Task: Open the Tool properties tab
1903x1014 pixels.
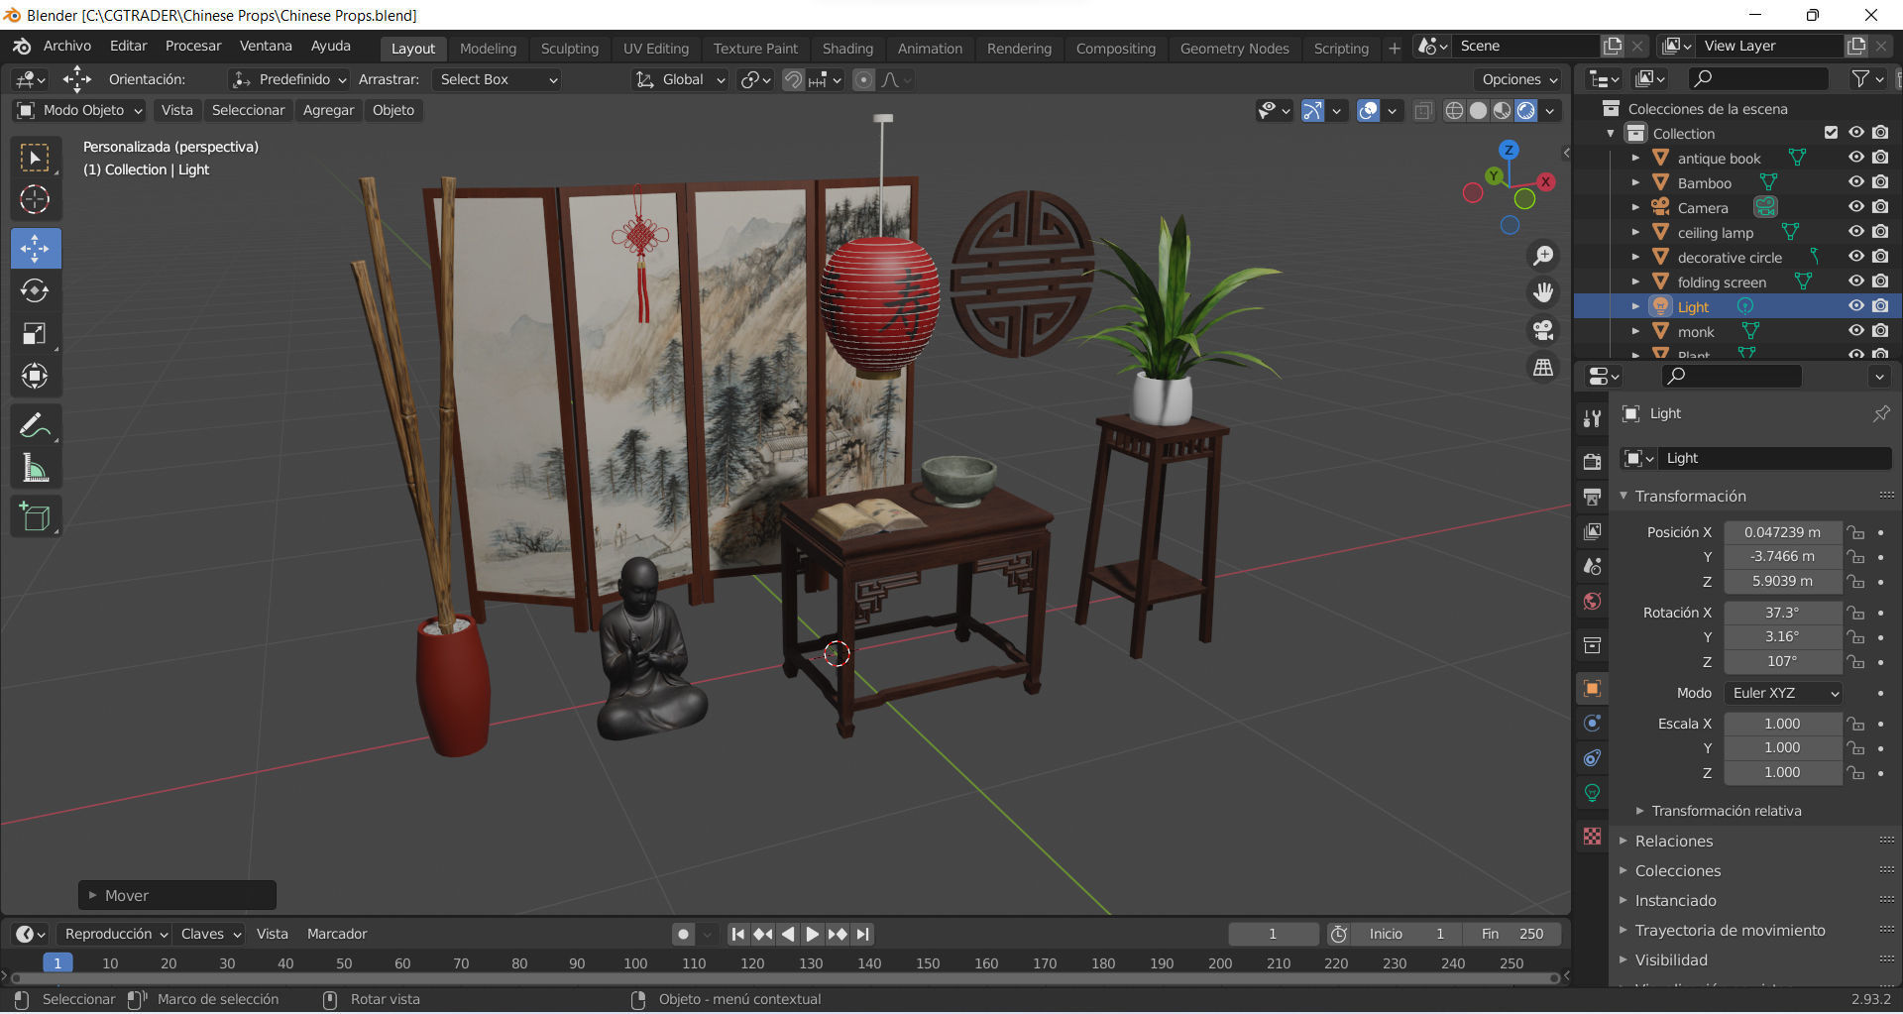Action: click(x=1592, y=418)
